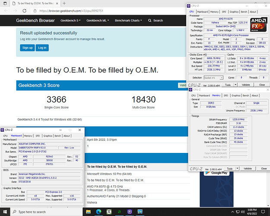Click the Geekbench address bar URL
The width and height of the screenshot is (270, 216).
pos(71,11)
